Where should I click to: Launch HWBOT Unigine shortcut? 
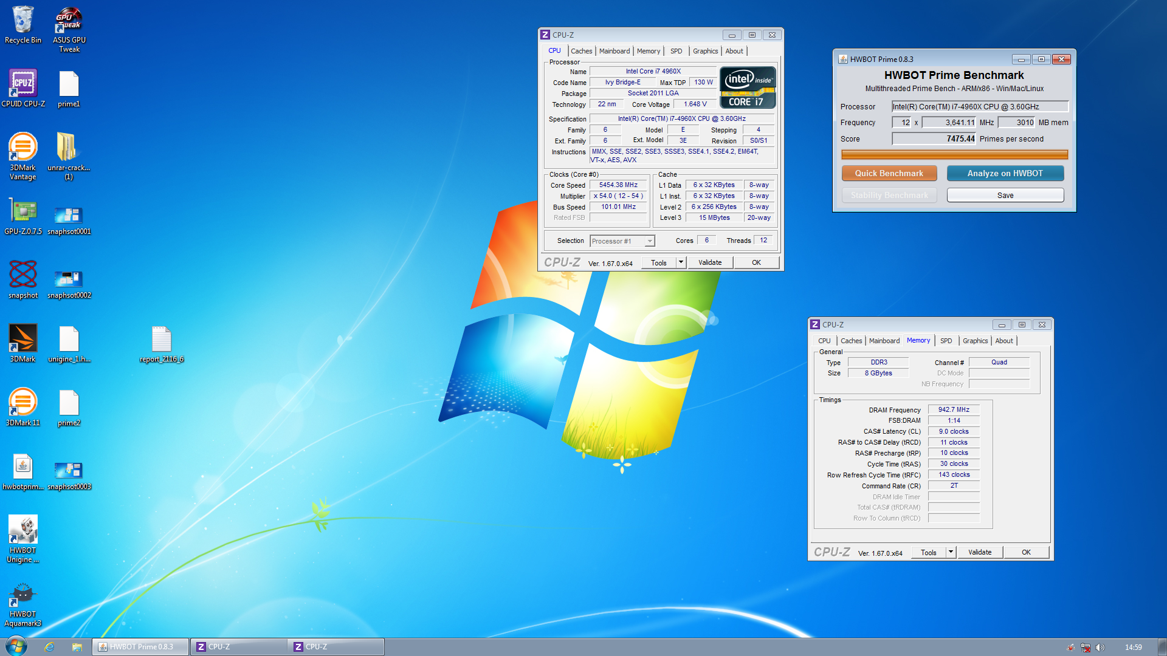point(23,539)
